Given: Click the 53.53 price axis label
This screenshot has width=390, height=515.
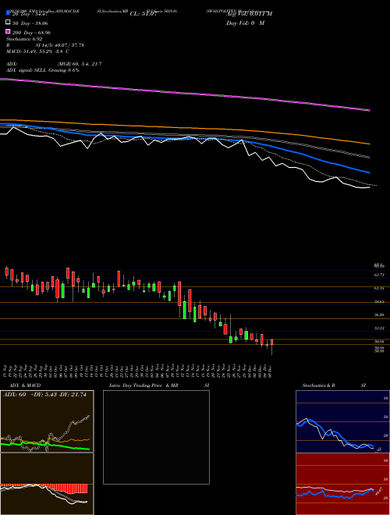Looking at the screenshot, I should coord(379,328).
